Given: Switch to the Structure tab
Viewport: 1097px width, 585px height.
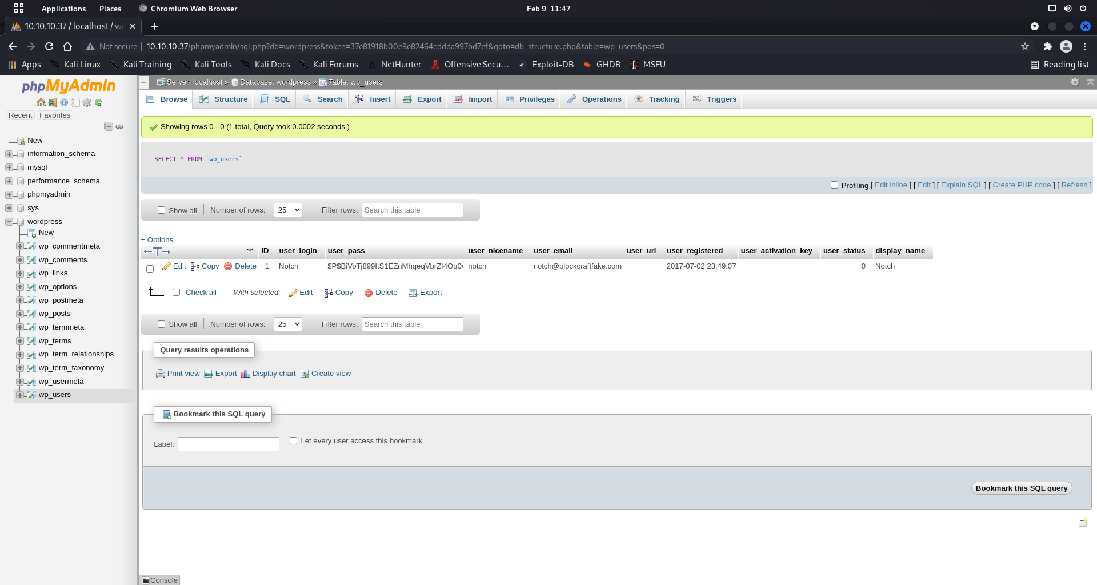Looking at the screenshot, I should [x=223, y=99].
